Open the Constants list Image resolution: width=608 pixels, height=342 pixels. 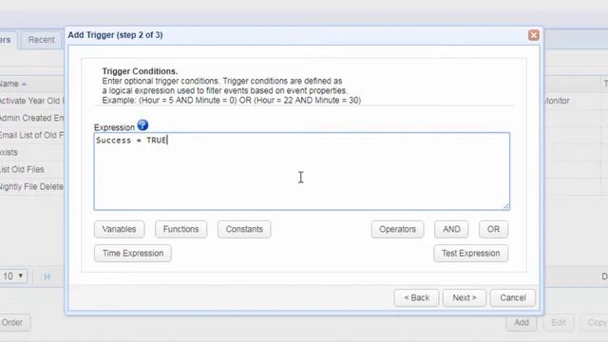point(244,229)
